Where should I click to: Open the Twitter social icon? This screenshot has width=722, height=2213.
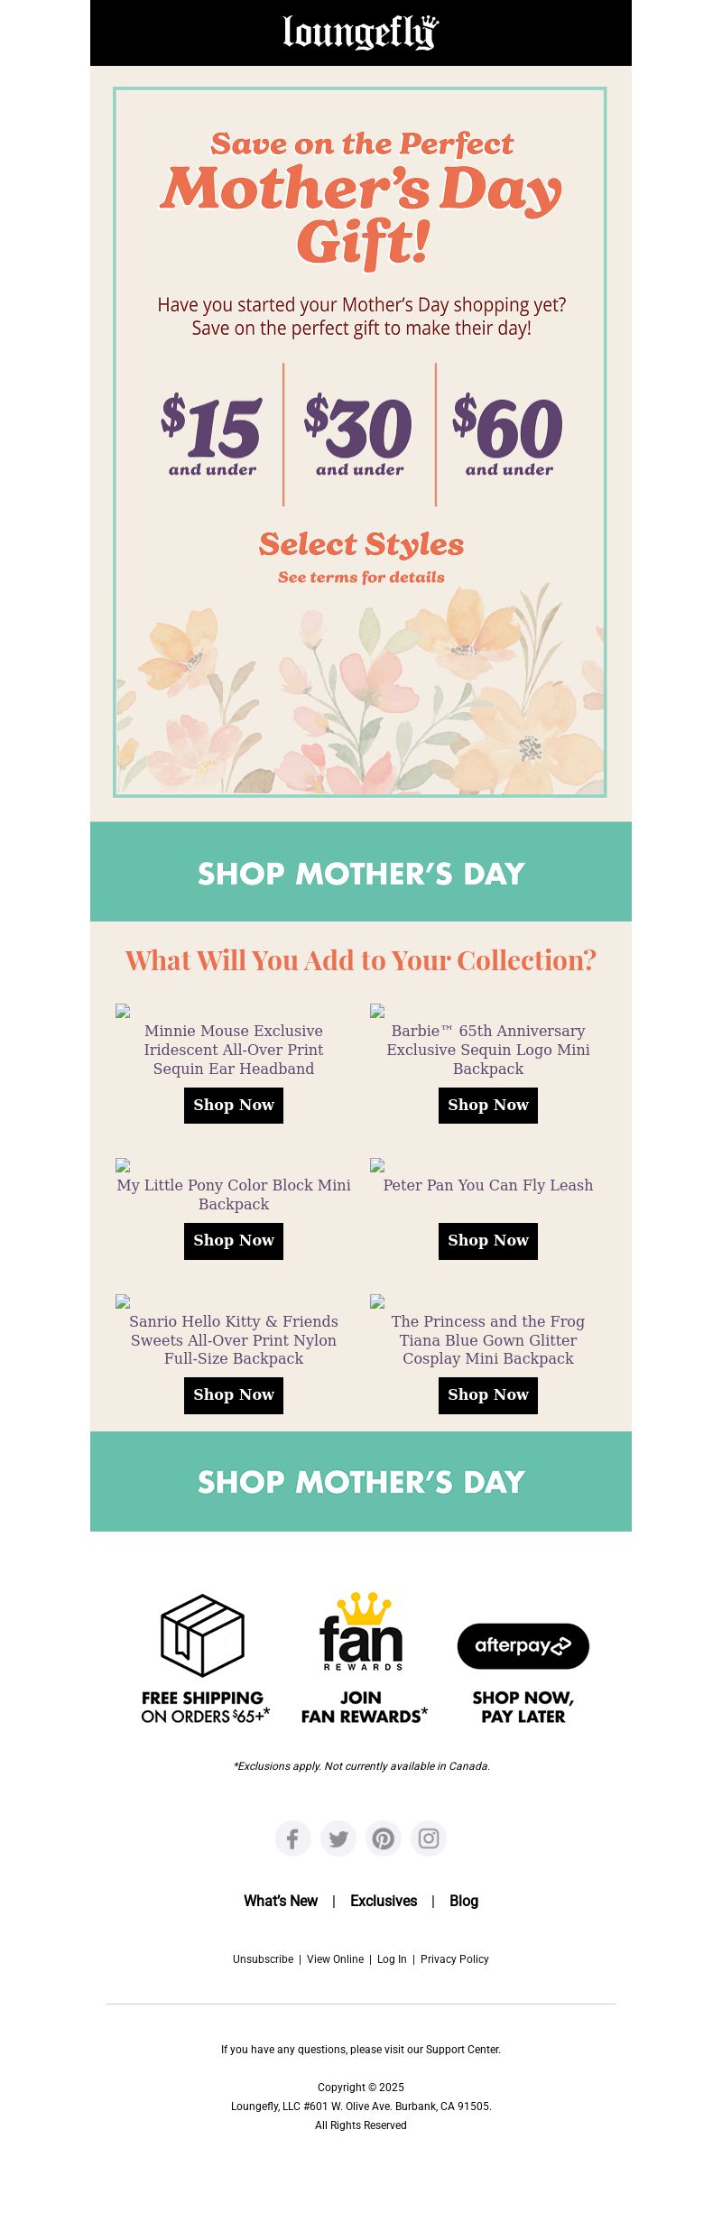338,1838
